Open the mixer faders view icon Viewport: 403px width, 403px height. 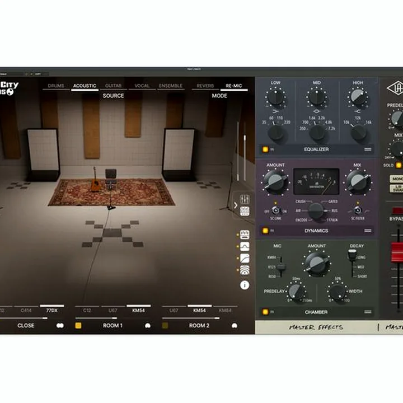coord(245,199)
